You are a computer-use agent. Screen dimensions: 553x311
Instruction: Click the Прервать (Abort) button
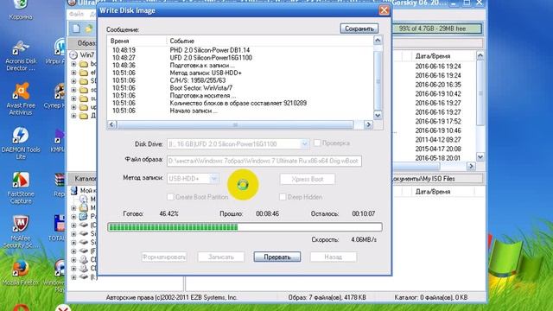point(276,257)
